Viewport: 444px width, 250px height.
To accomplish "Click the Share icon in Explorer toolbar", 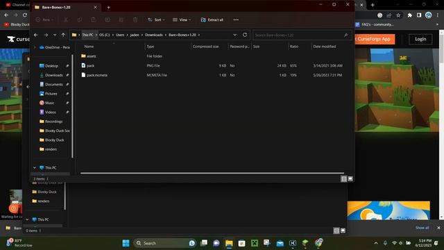I will tap(121, 19).
